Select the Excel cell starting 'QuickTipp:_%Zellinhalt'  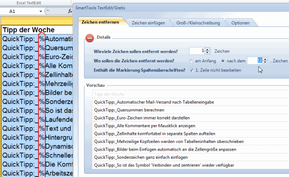[x=37, y=74]
